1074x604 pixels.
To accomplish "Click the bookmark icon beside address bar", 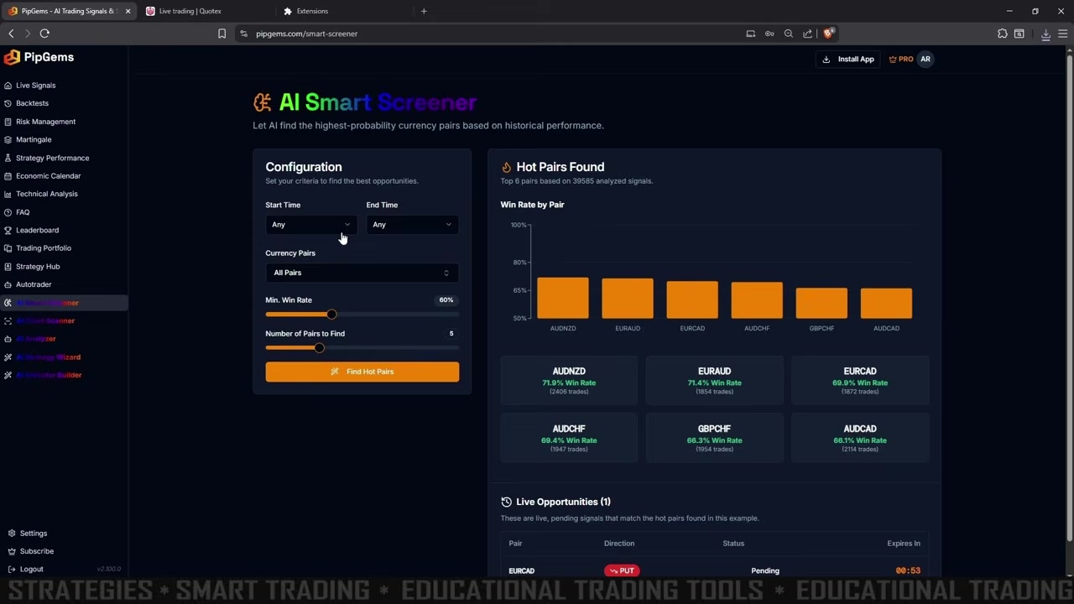I will [x=222, y=34].
